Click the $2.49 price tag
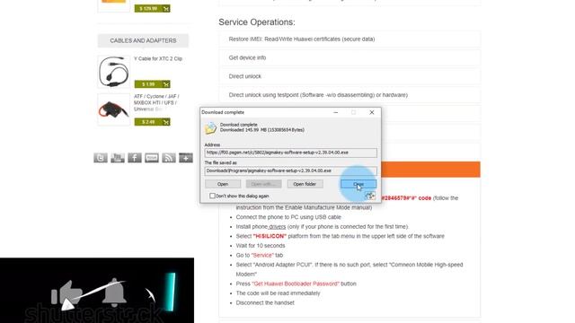Viewport: 575px width, 323px height. tap(148, 122)
